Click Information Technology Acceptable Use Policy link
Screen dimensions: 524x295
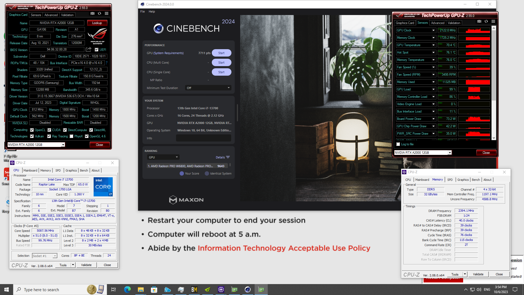284,248
